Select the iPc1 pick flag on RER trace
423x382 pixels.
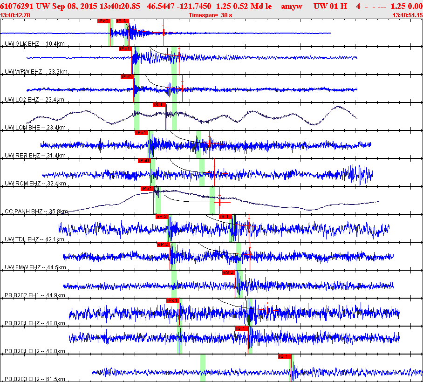point(141,133)
